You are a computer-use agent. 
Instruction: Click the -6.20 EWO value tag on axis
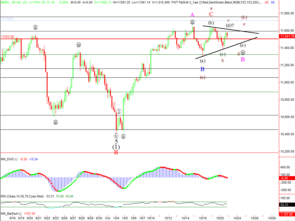tap(287, 178)
